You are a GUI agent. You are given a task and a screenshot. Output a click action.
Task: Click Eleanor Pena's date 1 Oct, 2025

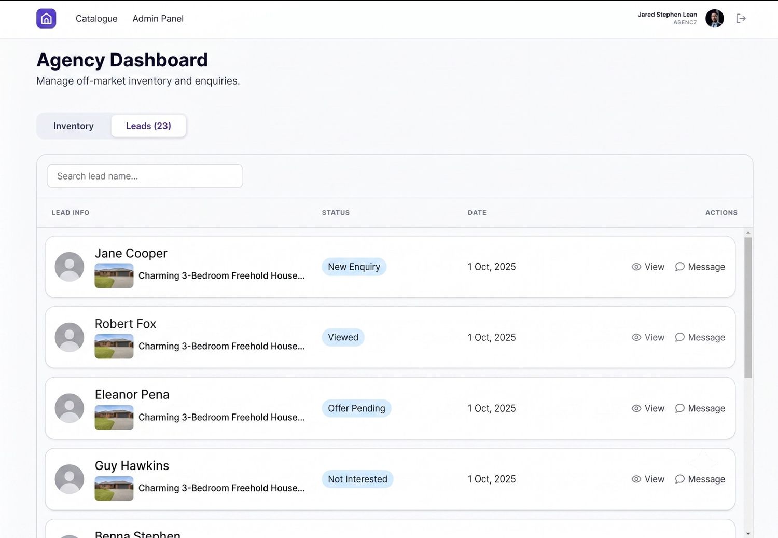tap(492, 408)
